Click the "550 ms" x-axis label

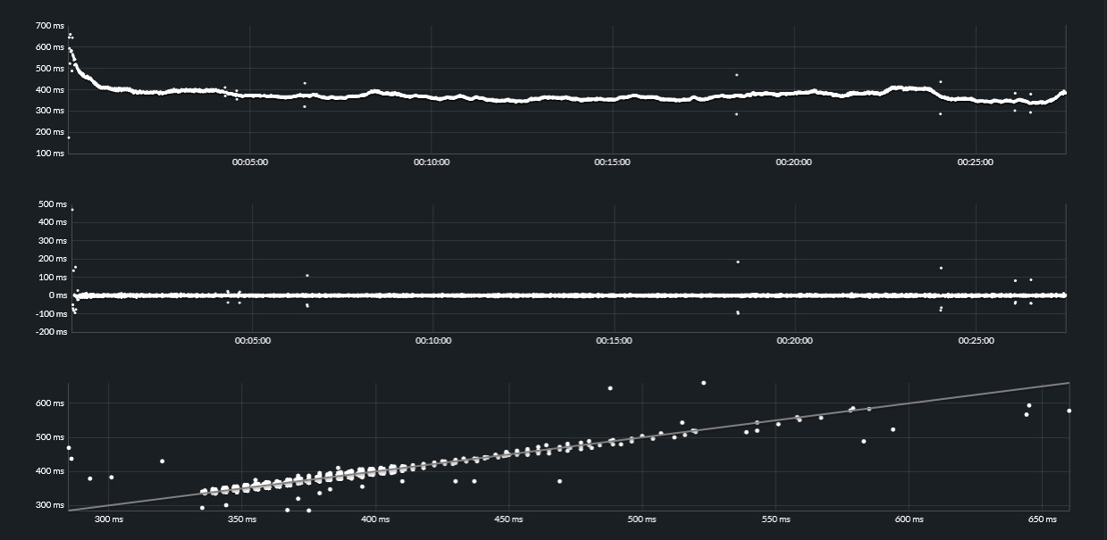click(x=775, y=519)
